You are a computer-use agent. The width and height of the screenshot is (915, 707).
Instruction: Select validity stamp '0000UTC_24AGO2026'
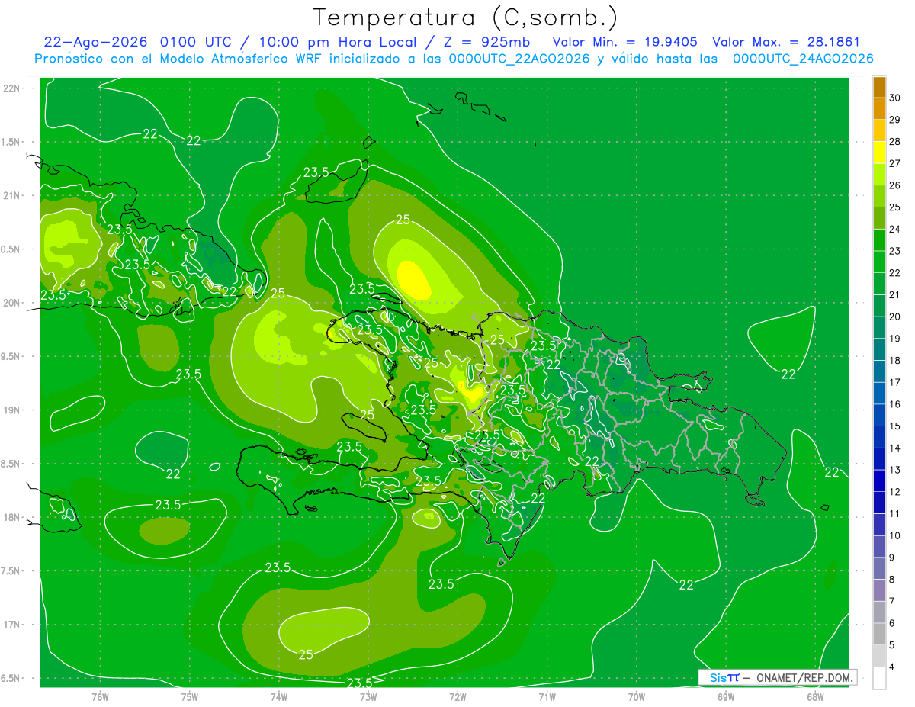coord(803,59)
